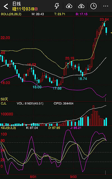
Task: Open the clock time period icon
Action: 94,6
